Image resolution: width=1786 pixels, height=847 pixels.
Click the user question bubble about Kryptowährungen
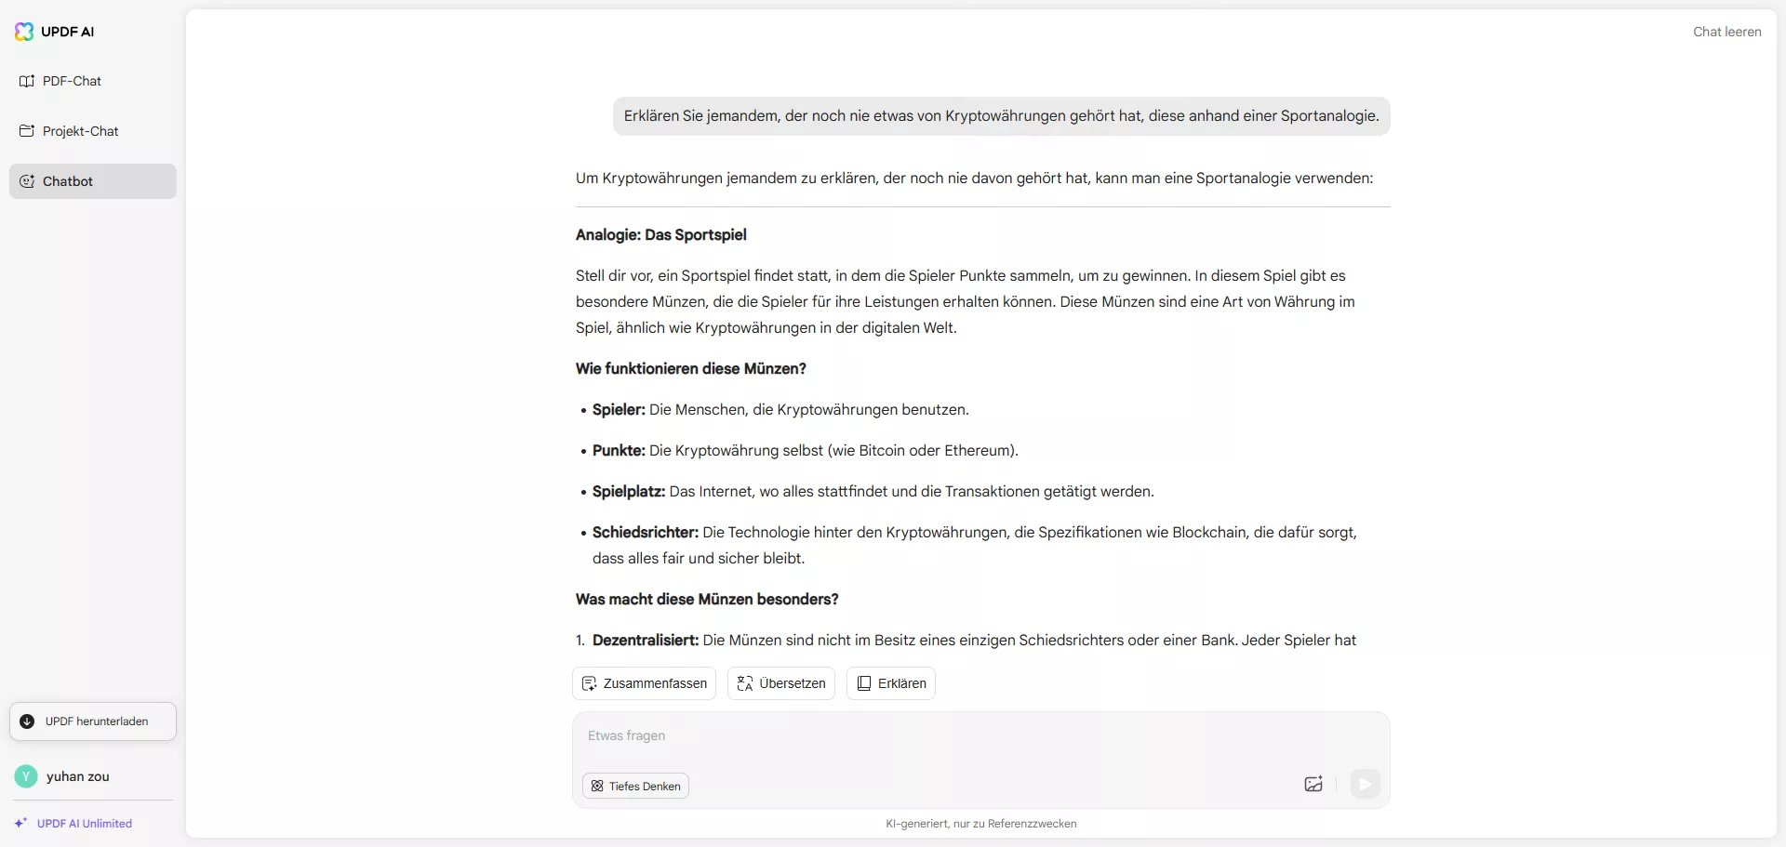(1001, 115)
